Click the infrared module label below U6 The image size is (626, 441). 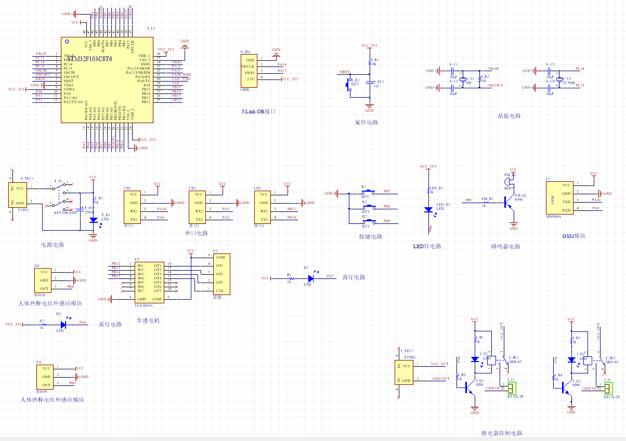[52, 400]
